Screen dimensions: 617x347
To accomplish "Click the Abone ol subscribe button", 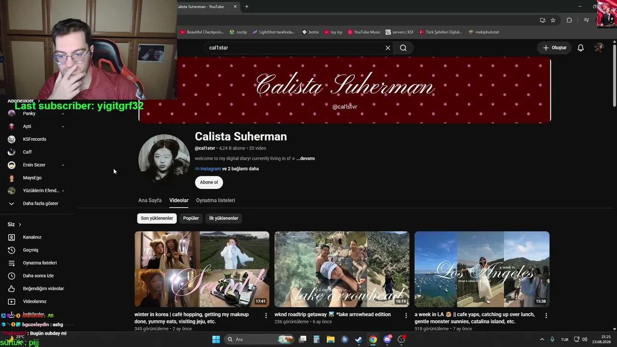I will (209, 182).
